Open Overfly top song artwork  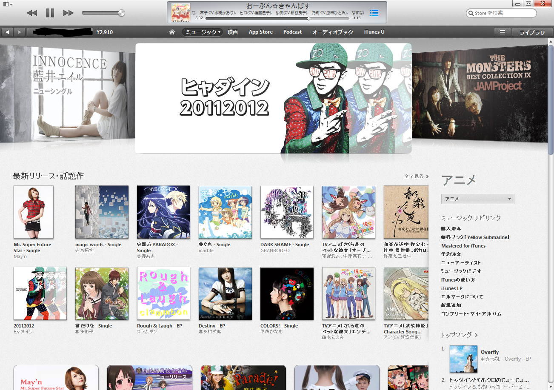(463, 359)
